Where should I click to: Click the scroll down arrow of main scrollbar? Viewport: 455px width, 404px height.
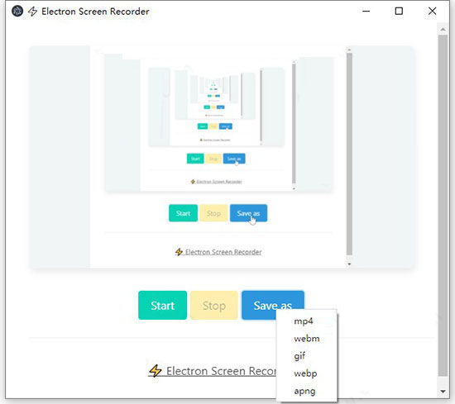(443, 392)
